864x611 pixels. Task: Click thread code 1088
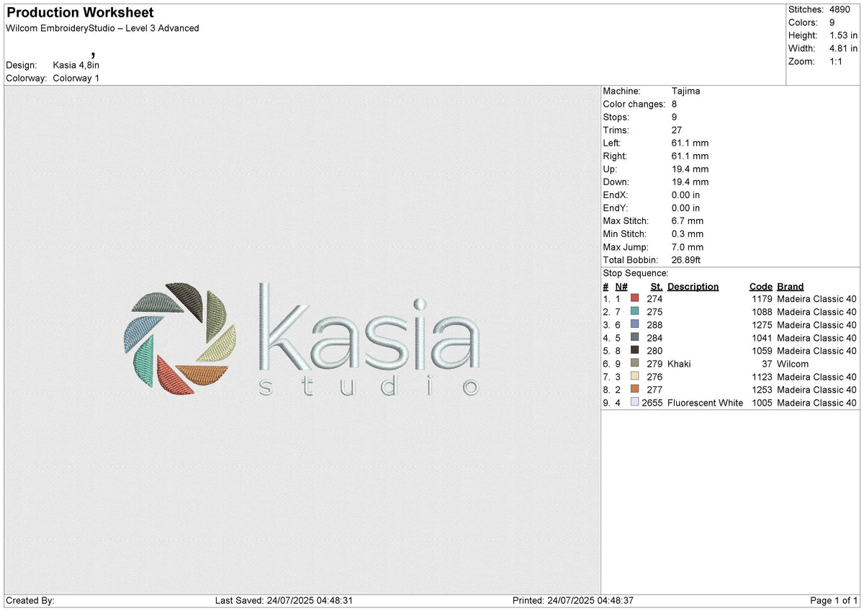click(x=762, y=311)
